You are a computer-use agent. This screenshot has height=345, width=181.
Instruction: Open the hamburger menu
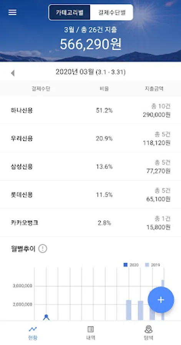pyautogui.click(x=12, y=12)
